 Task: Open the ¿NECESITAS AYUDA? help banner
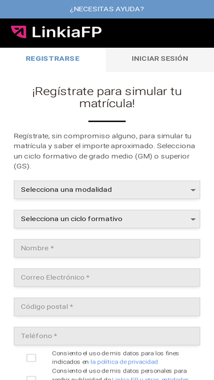click(x=107, y=9)
